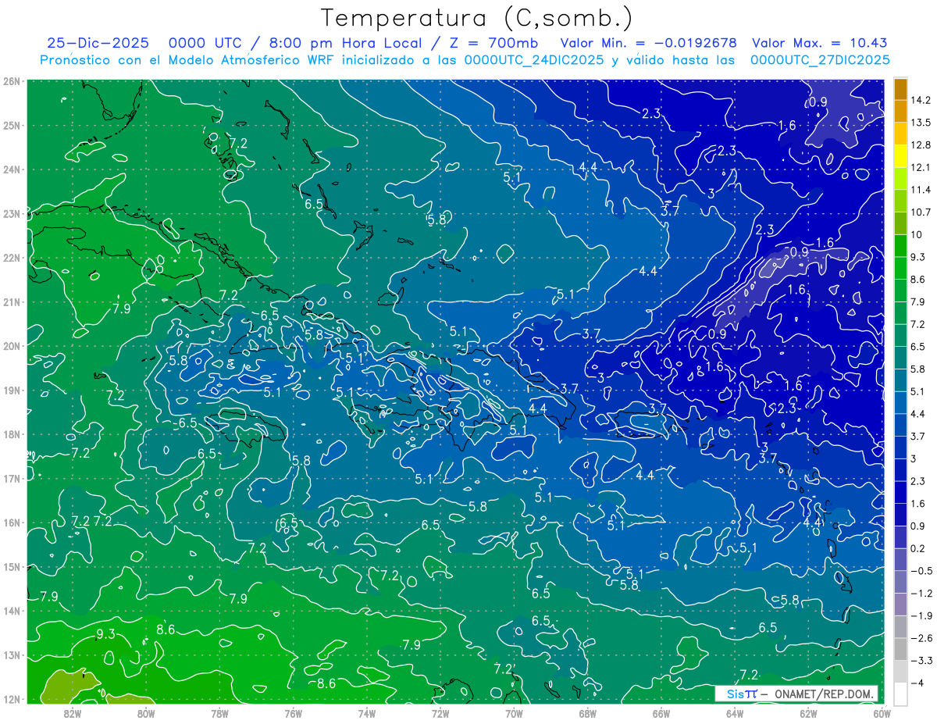Click the longitude axis label 72W

[x=440, y=713]
